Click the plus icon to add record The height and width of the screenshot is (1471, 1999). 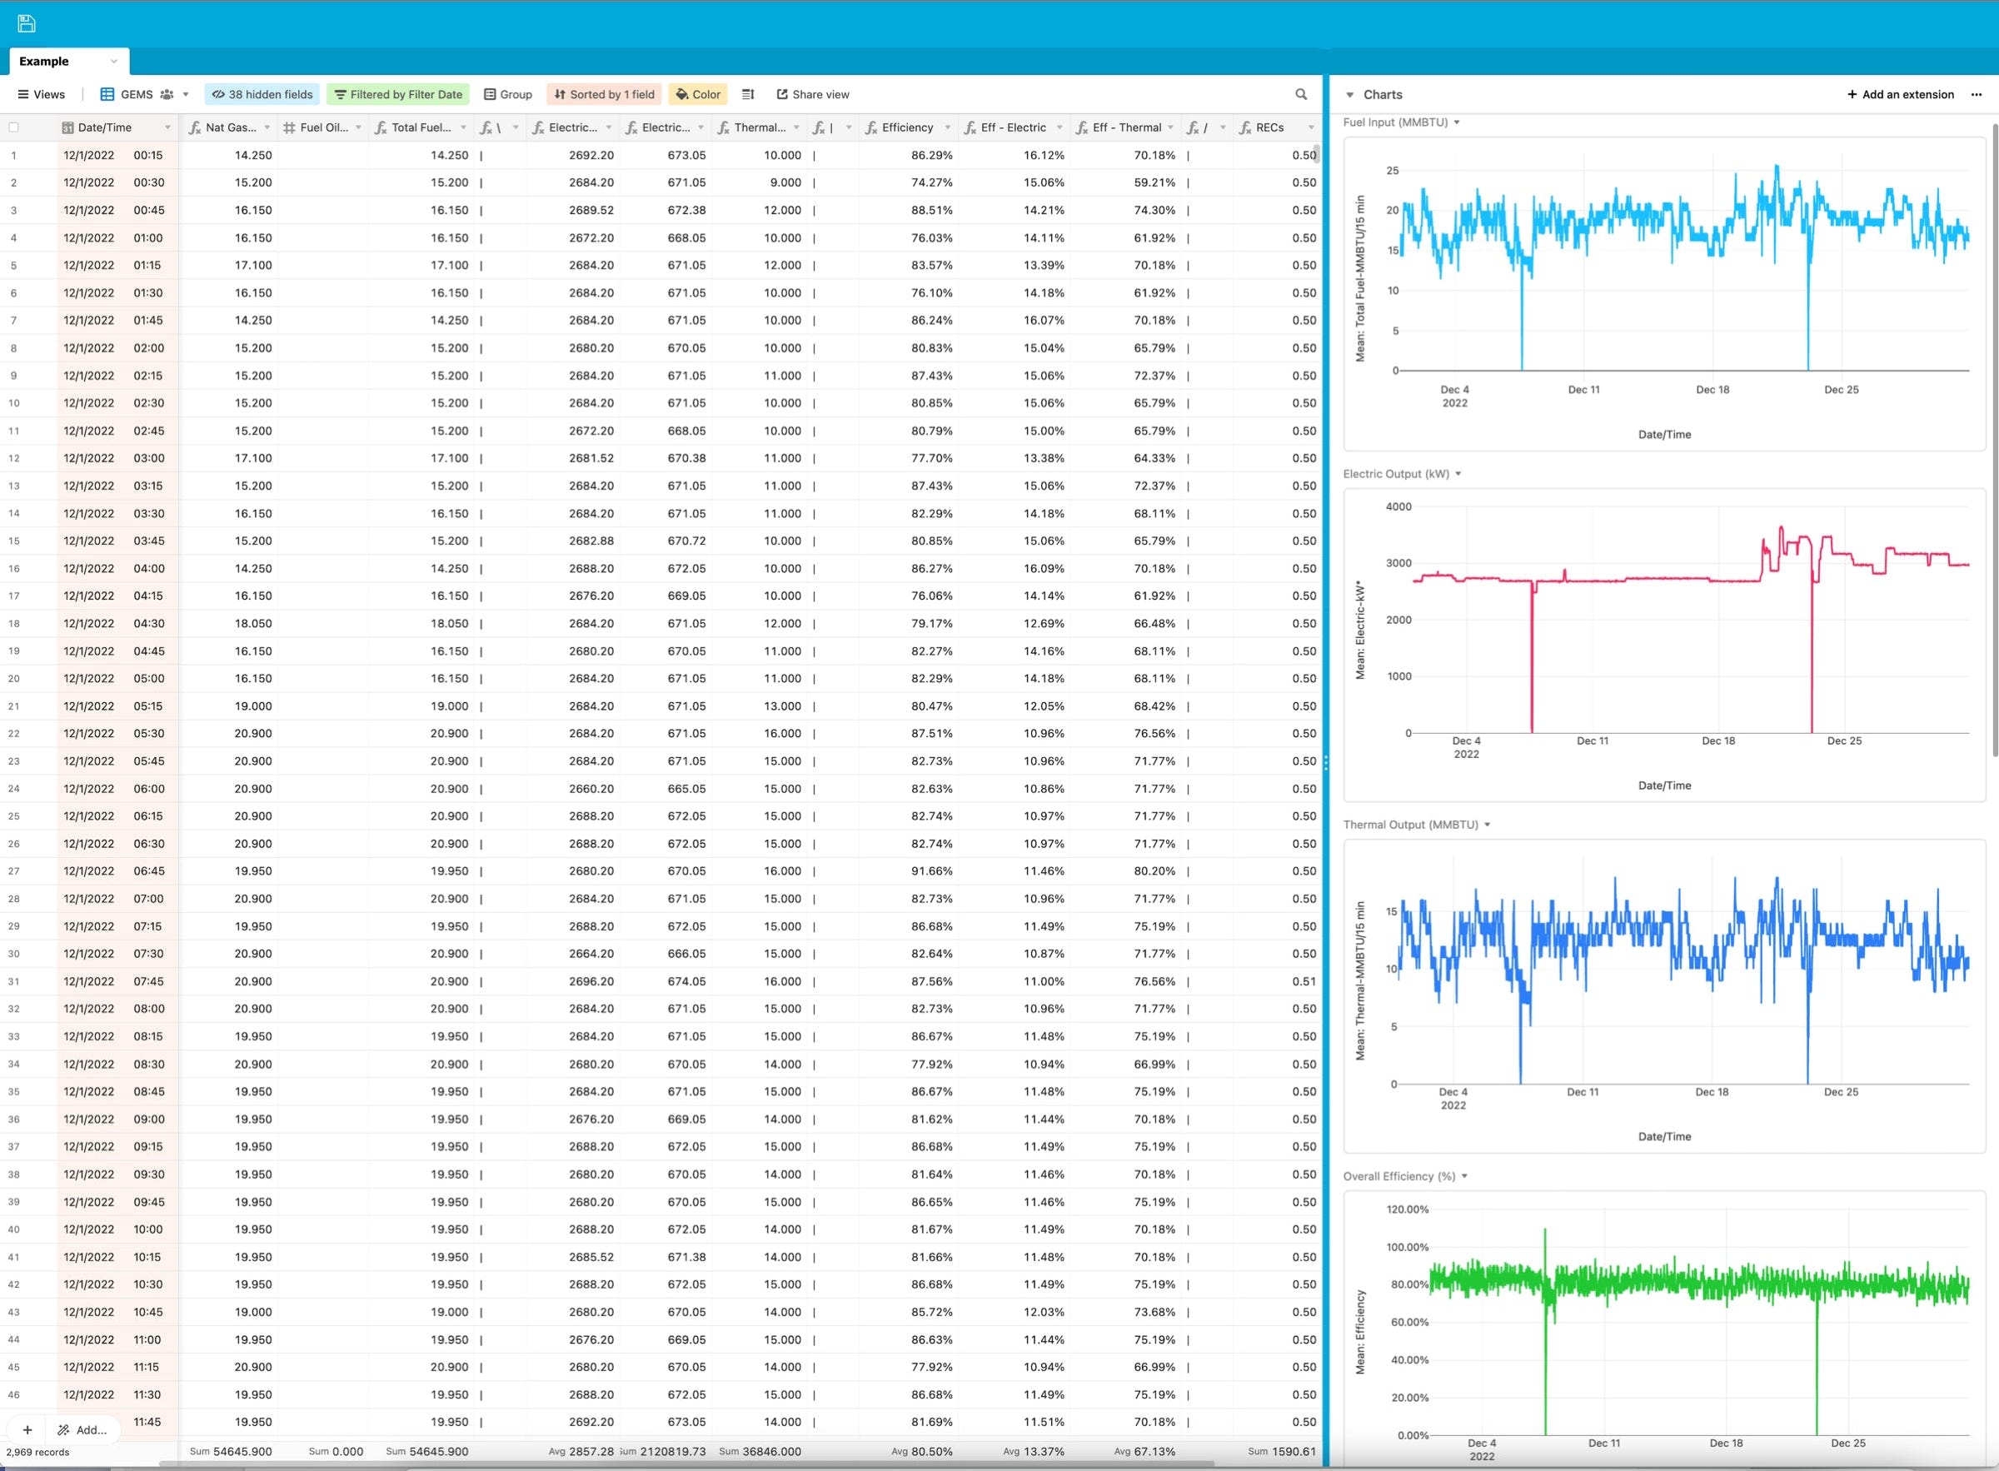tap(27, 1429)
